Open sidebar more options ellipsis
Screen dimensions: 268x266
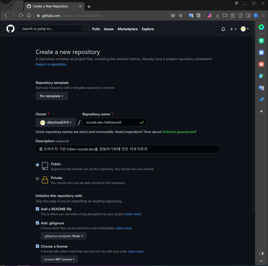pos(261,261)
